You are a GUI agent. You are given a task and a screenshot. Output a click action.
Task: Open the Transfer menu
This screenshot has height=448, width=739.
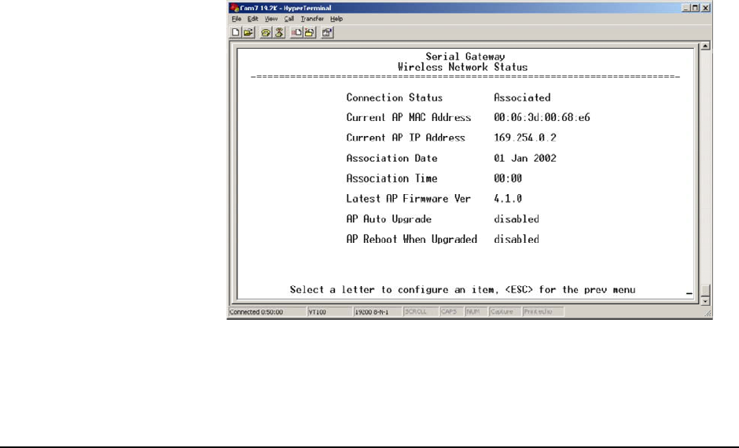pyautogui.click(x=312, y=19)
